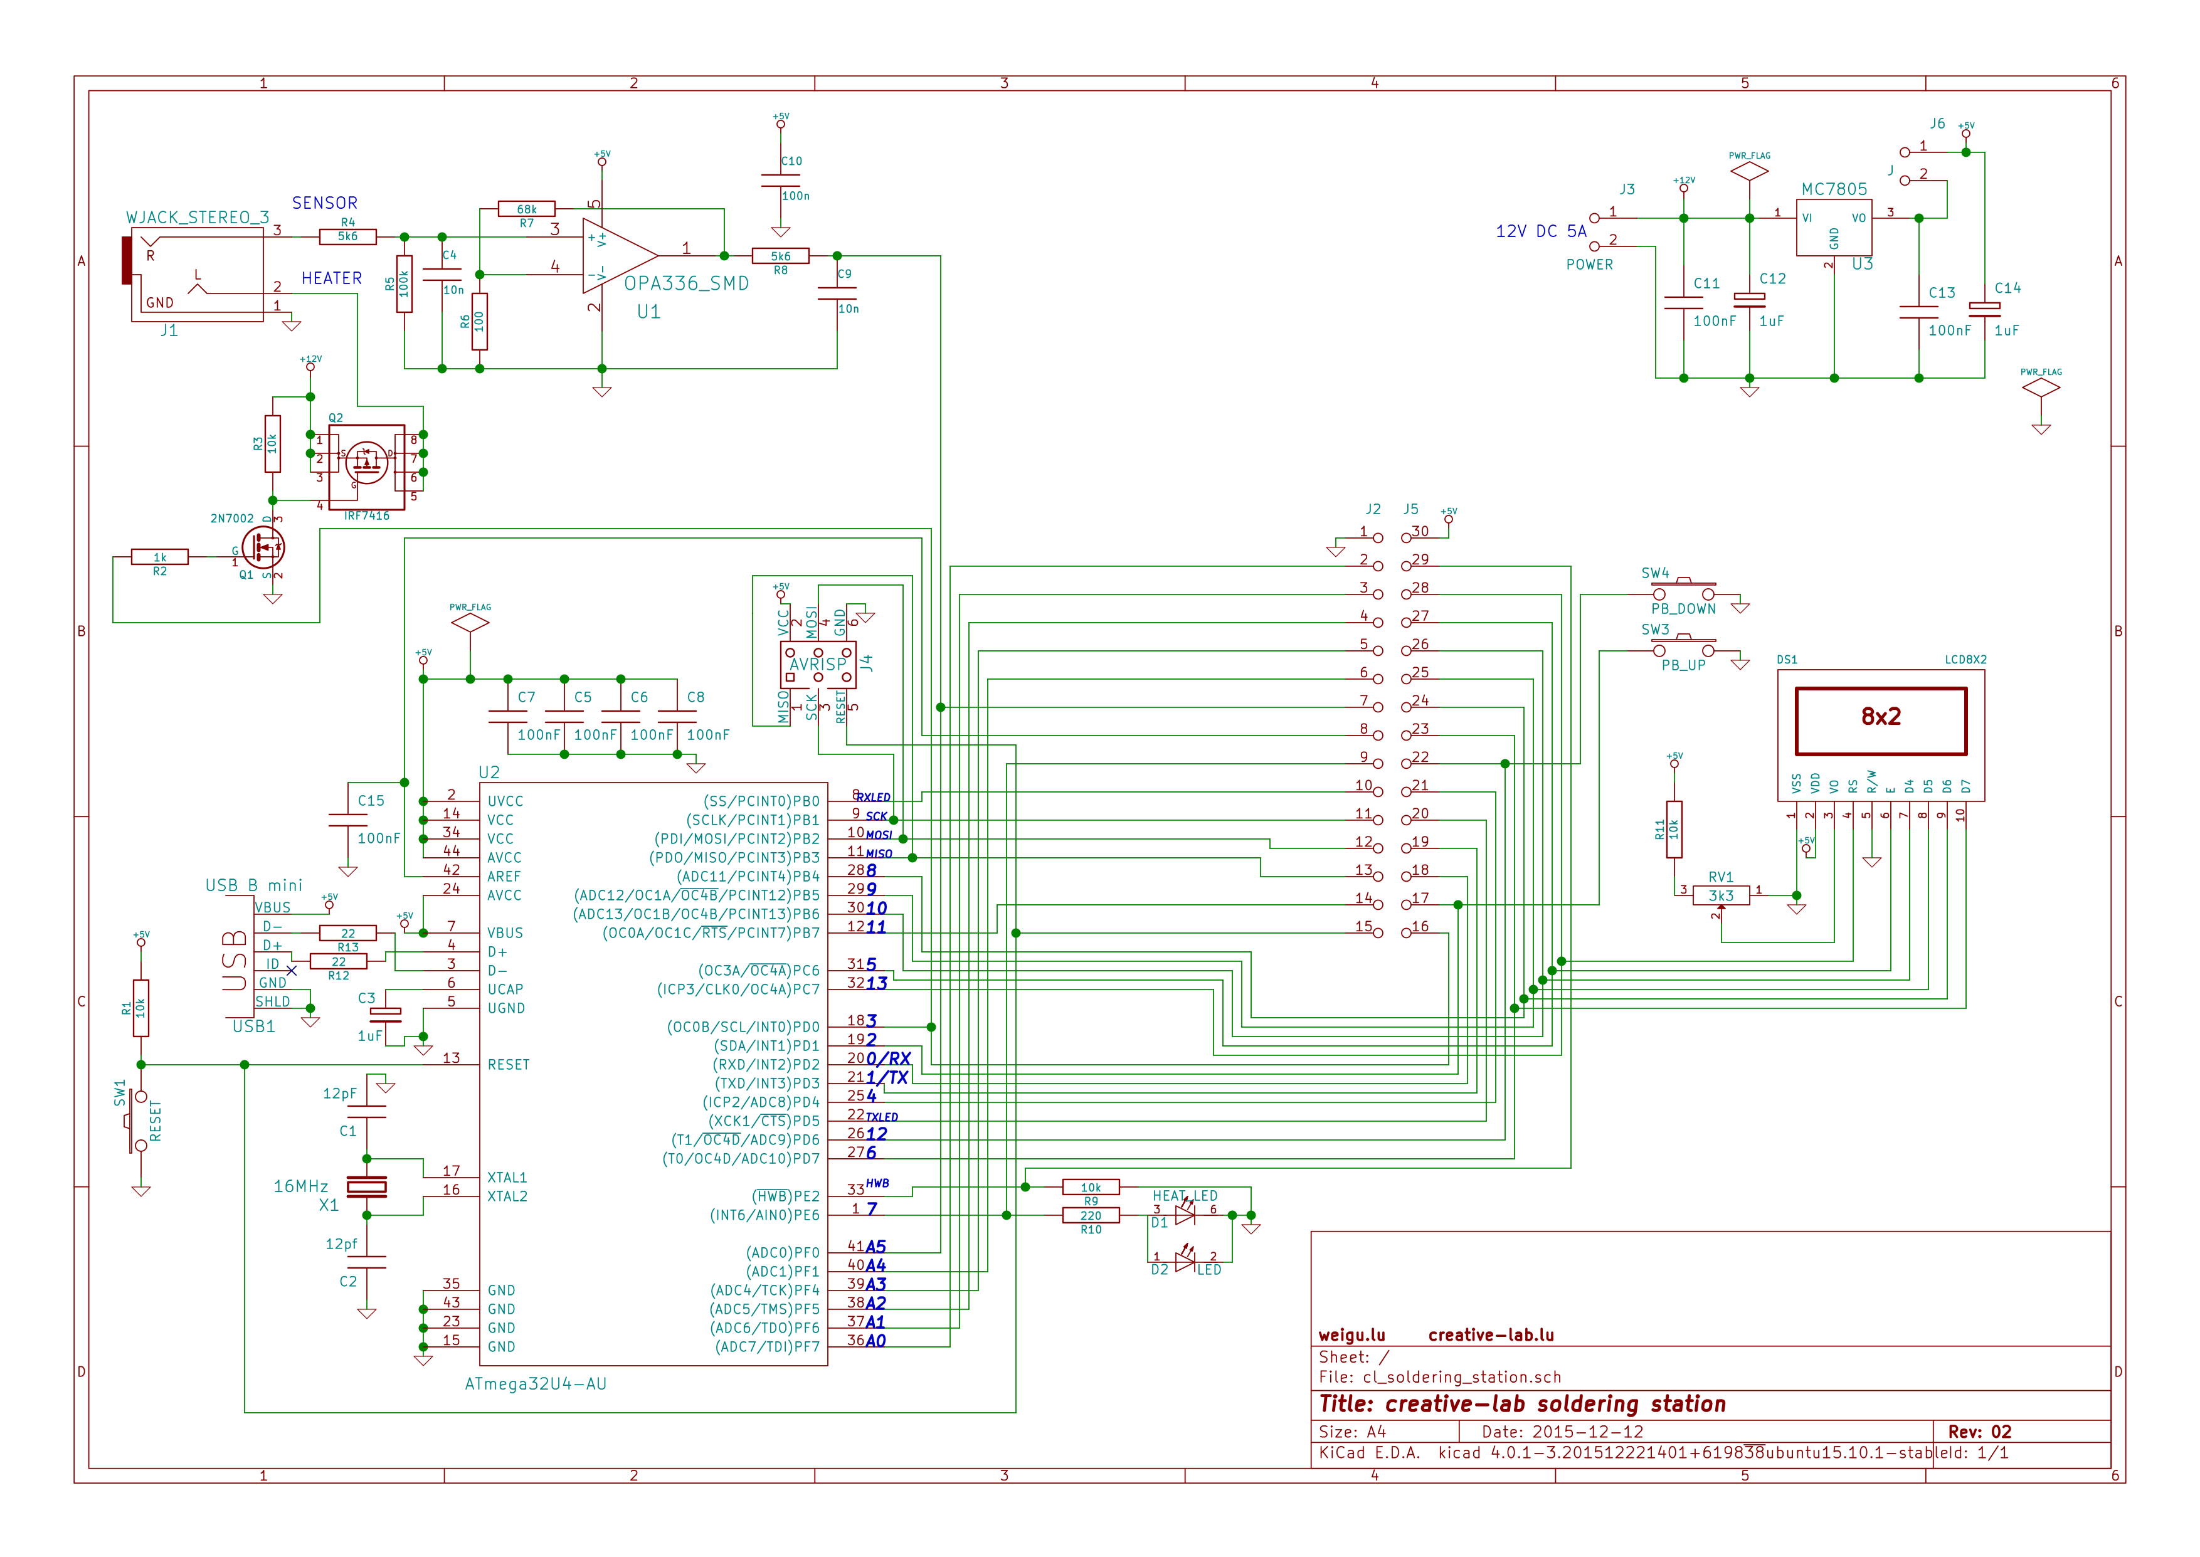The width and height of the screenshot is (2200, 1557).
Task: Select the blue A5 pin annotation
Action: tap(875, 1247)
